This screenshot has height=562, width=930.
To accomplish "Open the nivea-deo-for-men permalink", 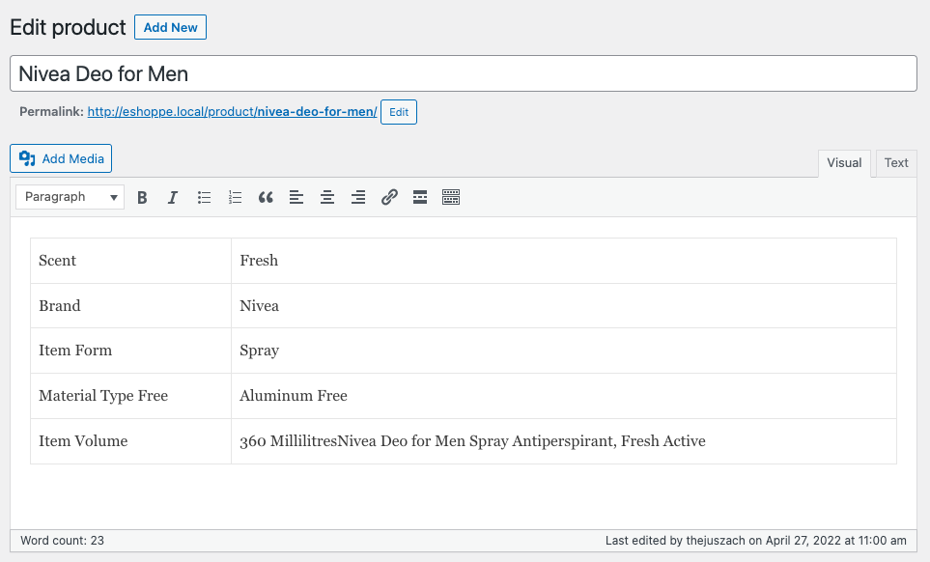I will click(232, 111).
